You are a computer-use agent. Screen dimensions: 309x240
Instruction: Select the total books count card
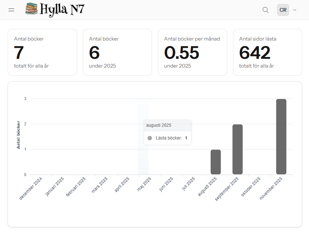[42, 52]
